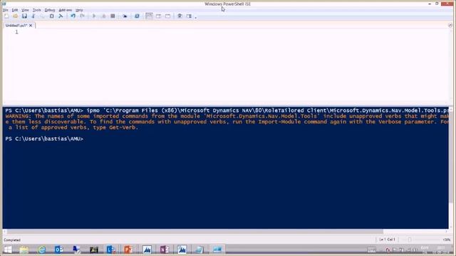Open a New Remote PowerShell Tab icon
The height and width of the screenshot is (256, 456).
tap(125, 16)
